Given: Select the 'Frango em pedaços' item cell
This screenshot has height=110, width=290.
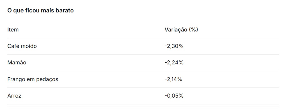Looking at the screenshot, I should point(33,79).
